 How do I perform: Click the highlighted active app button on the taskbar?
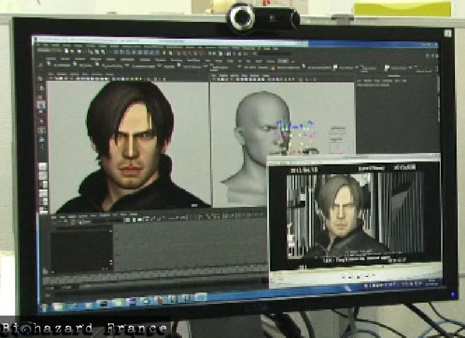pos(201,297)
